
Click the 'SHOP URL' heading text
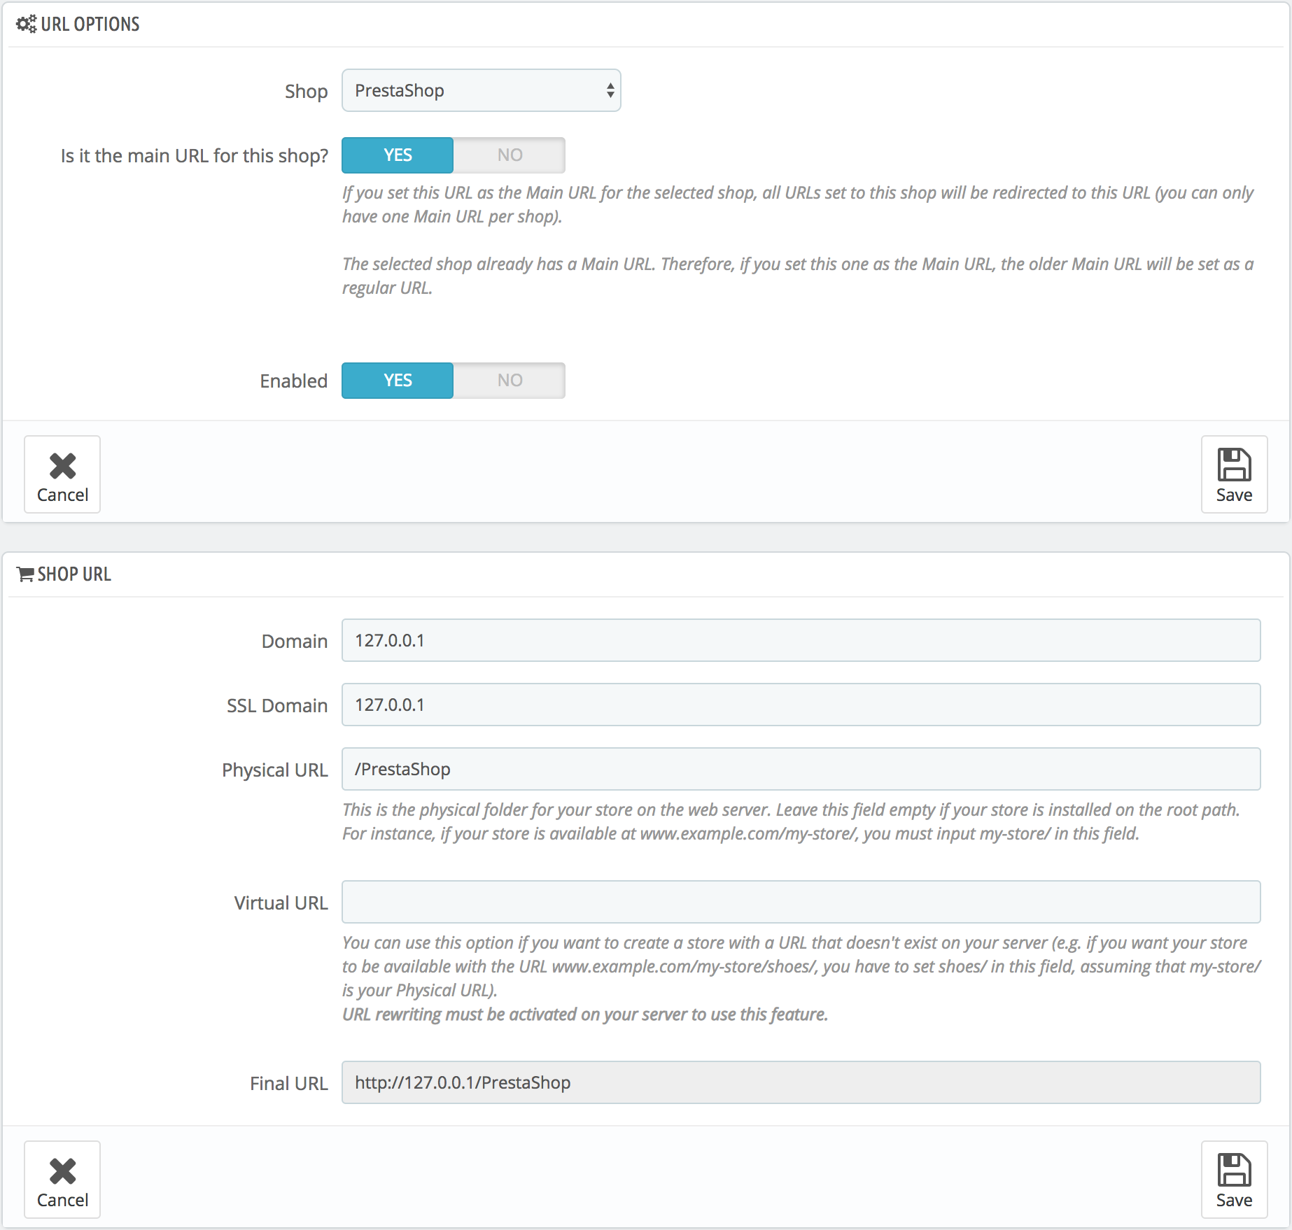point(74,574)
